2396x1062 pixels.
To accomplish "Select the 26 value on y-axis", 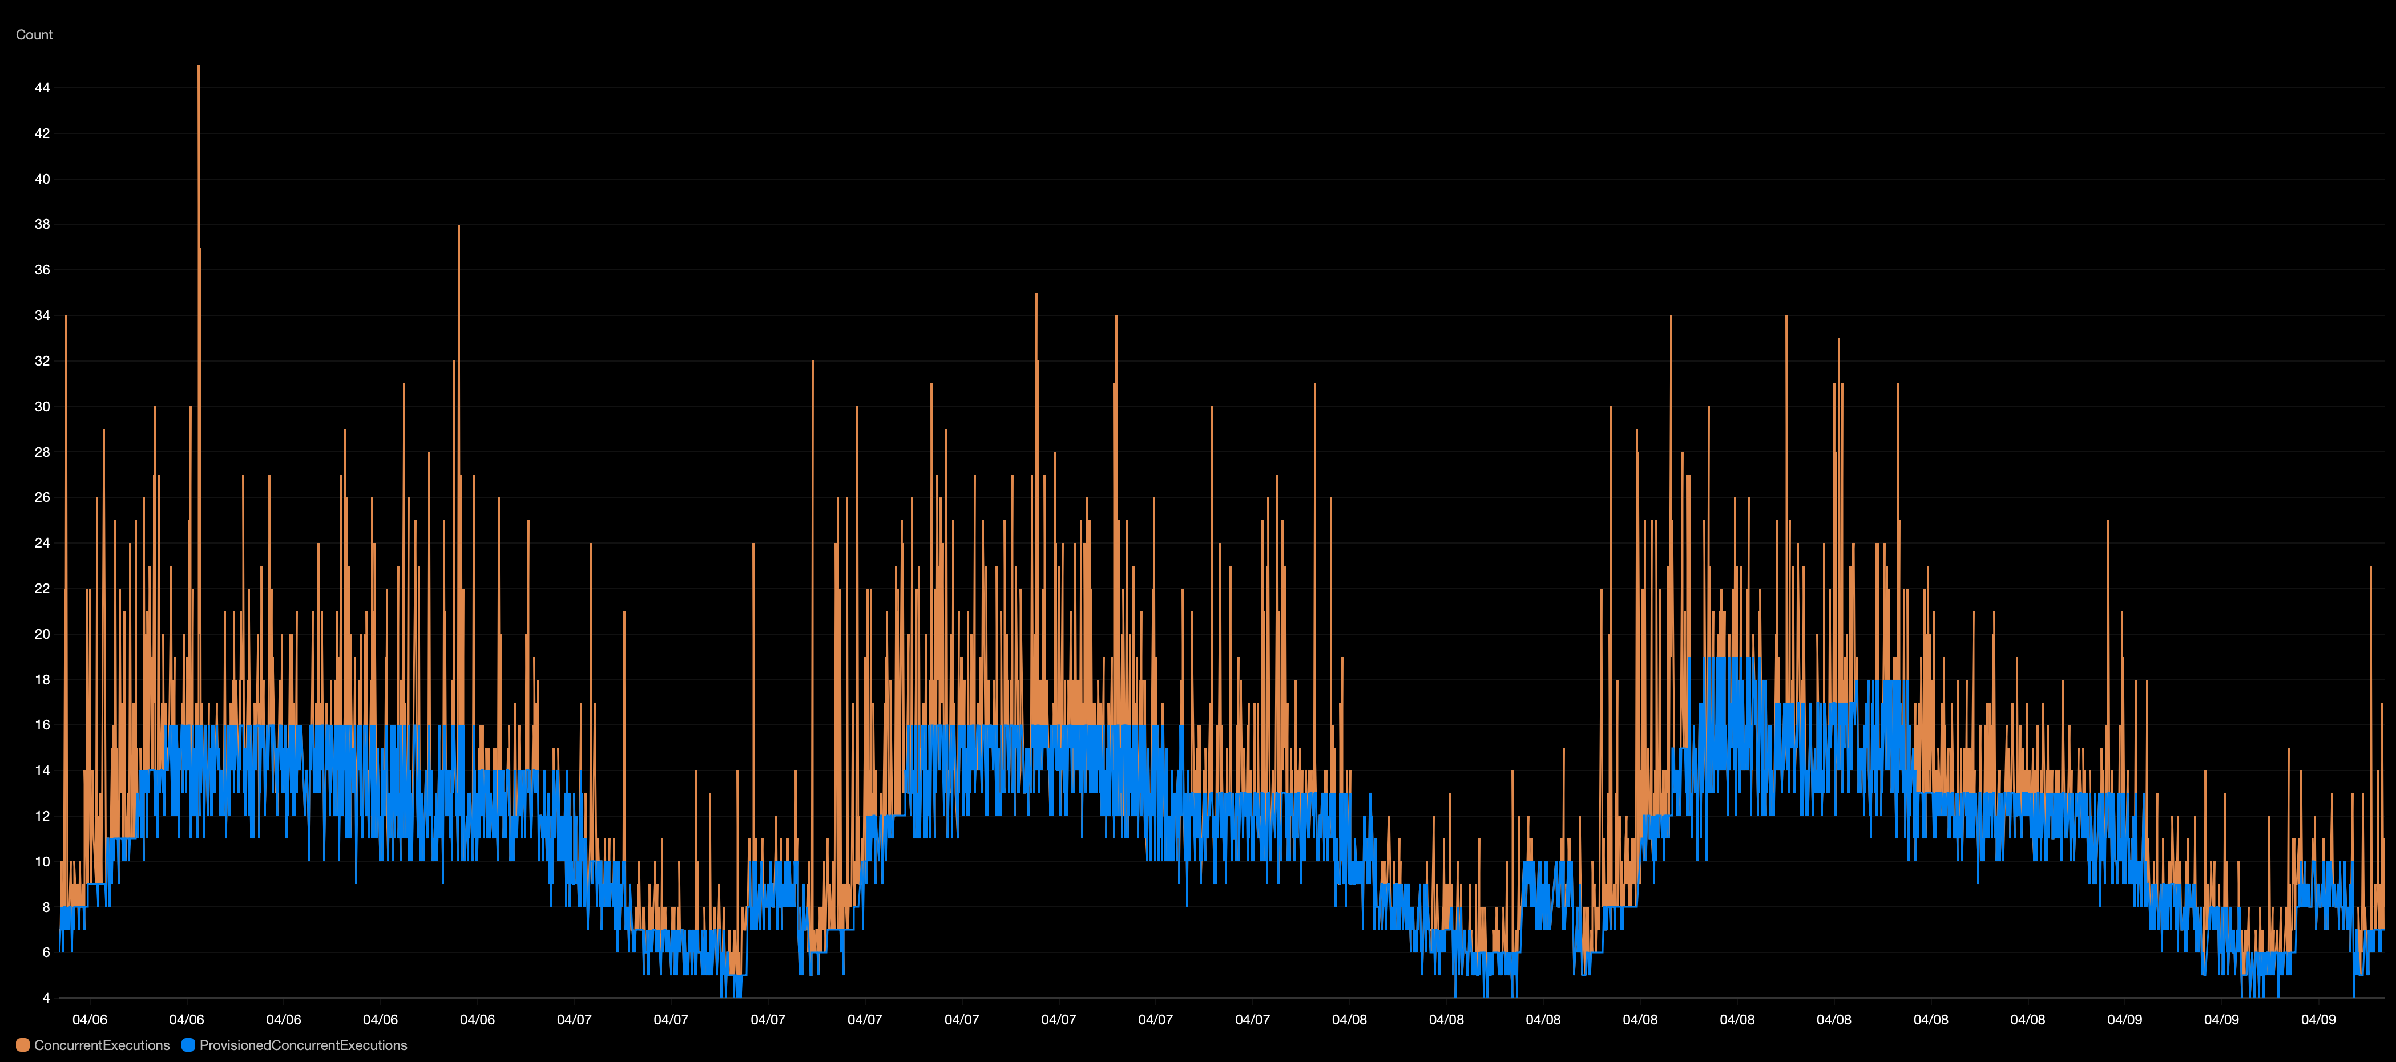I will click(x=42, y=497).
